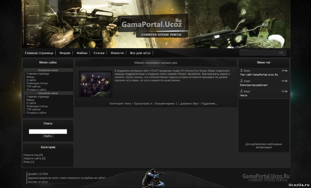The image size is (311, 188).
Task: Open 'Главная страница' in the lower Основное меню list
Action: pyautogui.click(x=38, y=97)
